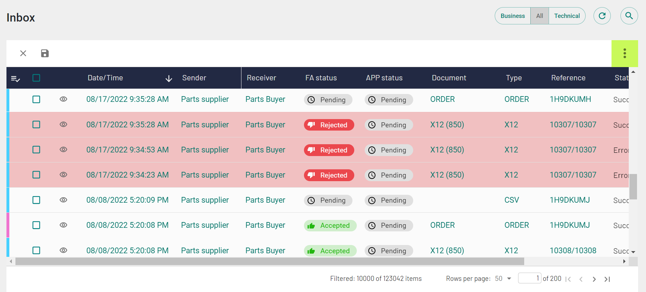
Task: Click eye icon for 08/08/2022 5:20:09 PM row
Action: coord(64,200)
